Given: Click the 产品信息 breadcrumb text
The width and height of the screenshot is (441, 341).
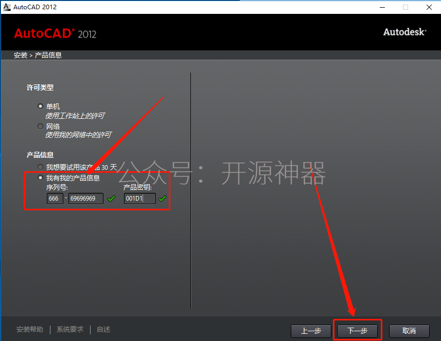Looking at the screenshot, I should tap(48, 55).
